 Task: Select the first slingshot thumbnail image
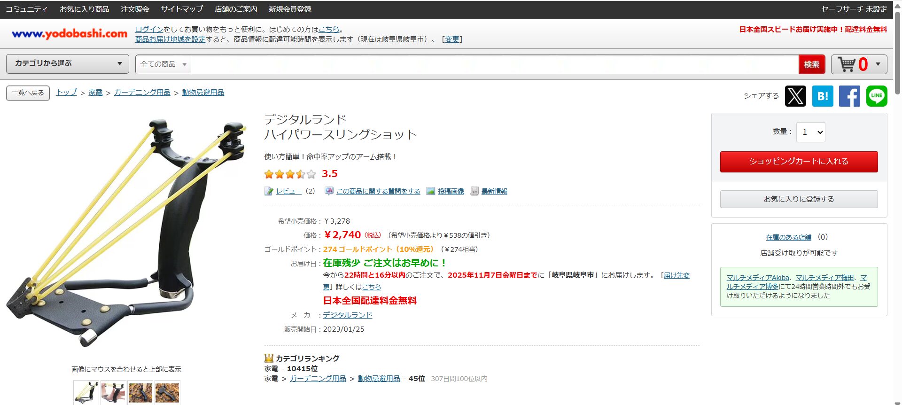(x=86, y=392)
